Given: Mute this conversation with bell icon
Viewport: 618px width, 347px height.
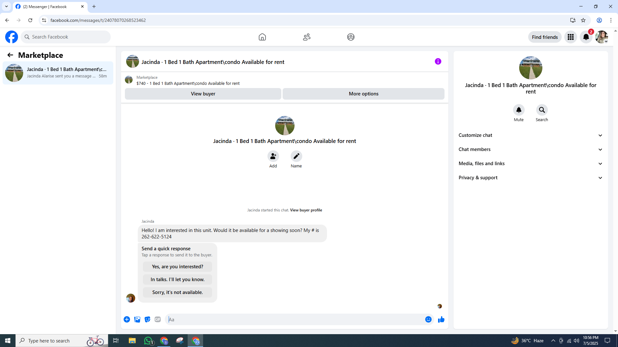Looking at the screenshot, I should pos(519,110).
